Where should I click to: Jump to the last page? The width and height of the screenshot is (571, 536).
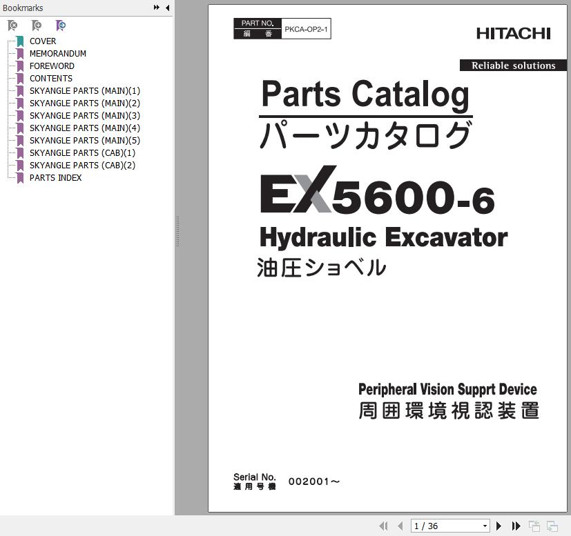point(516,526)
